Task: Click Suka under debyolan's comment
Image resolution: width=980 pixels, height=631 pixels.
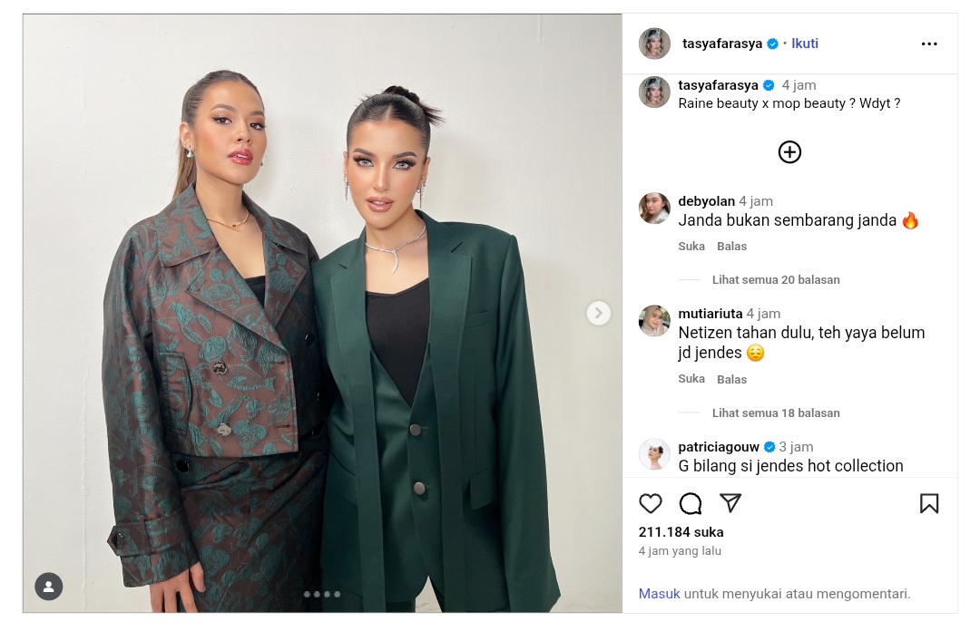Action: [x=691, y=247]
